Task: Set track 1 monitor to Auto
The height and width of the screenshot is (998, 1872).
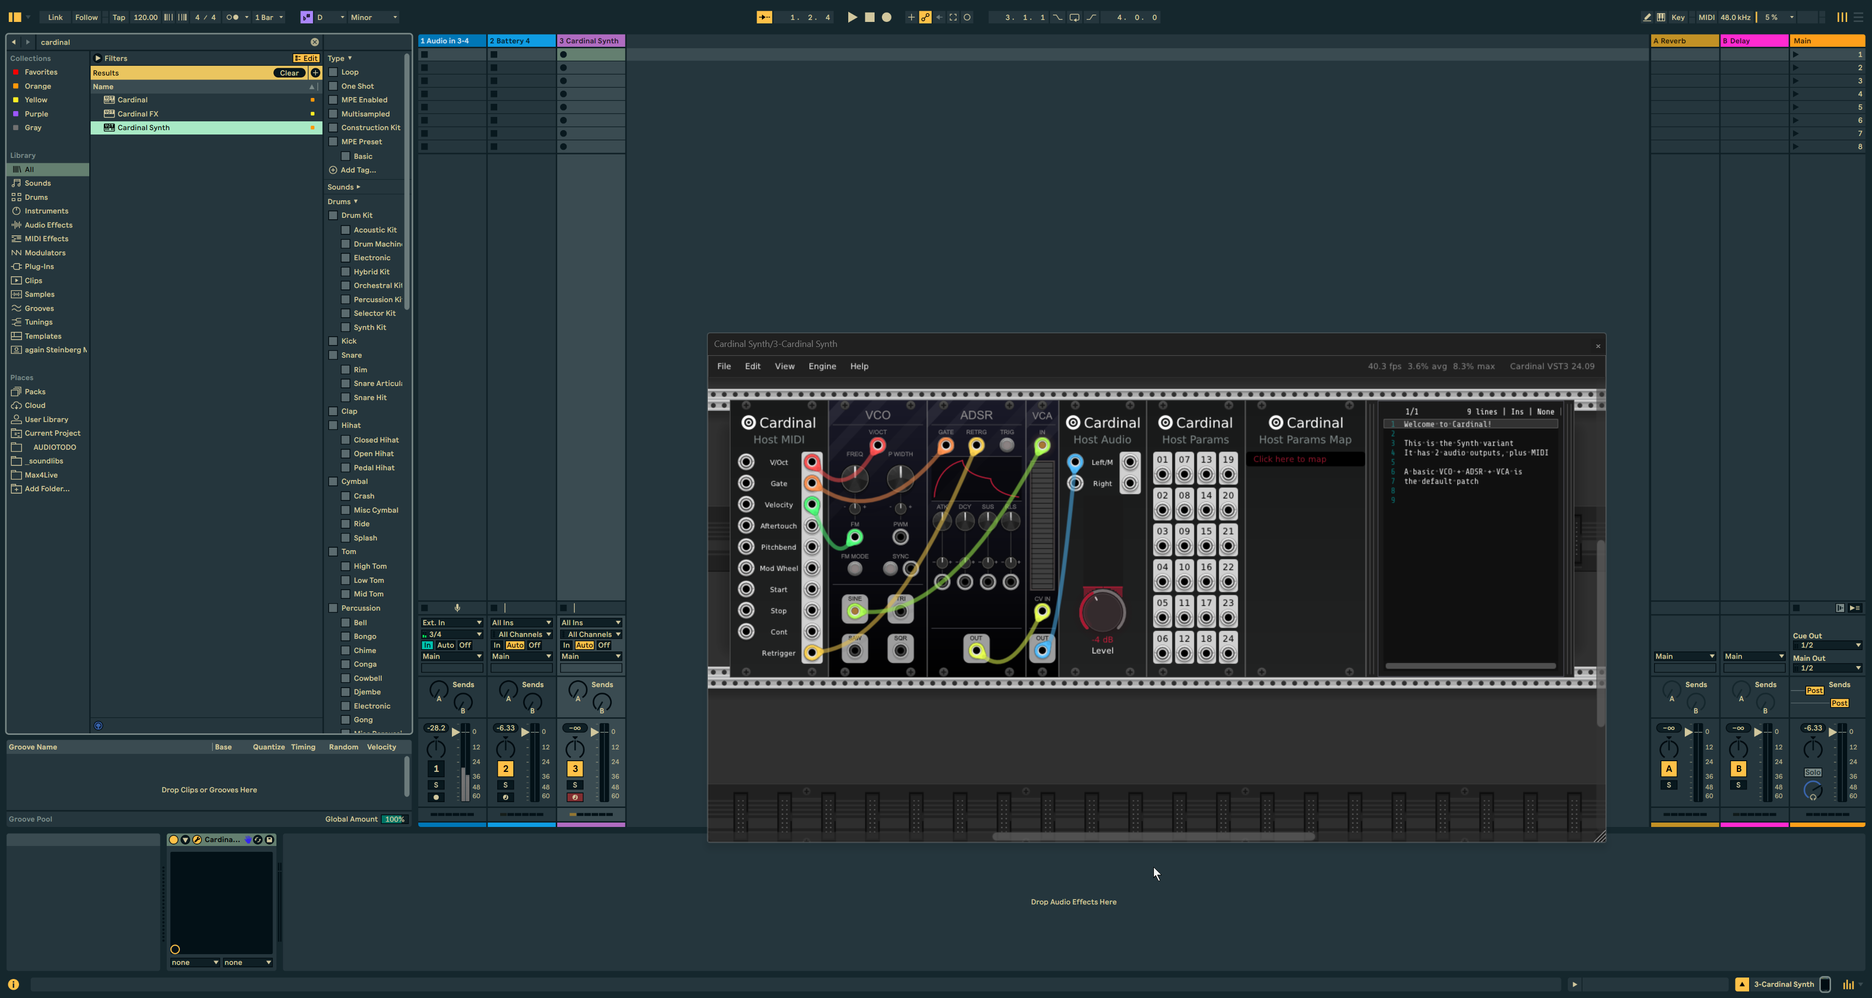Action: (446, 645)
